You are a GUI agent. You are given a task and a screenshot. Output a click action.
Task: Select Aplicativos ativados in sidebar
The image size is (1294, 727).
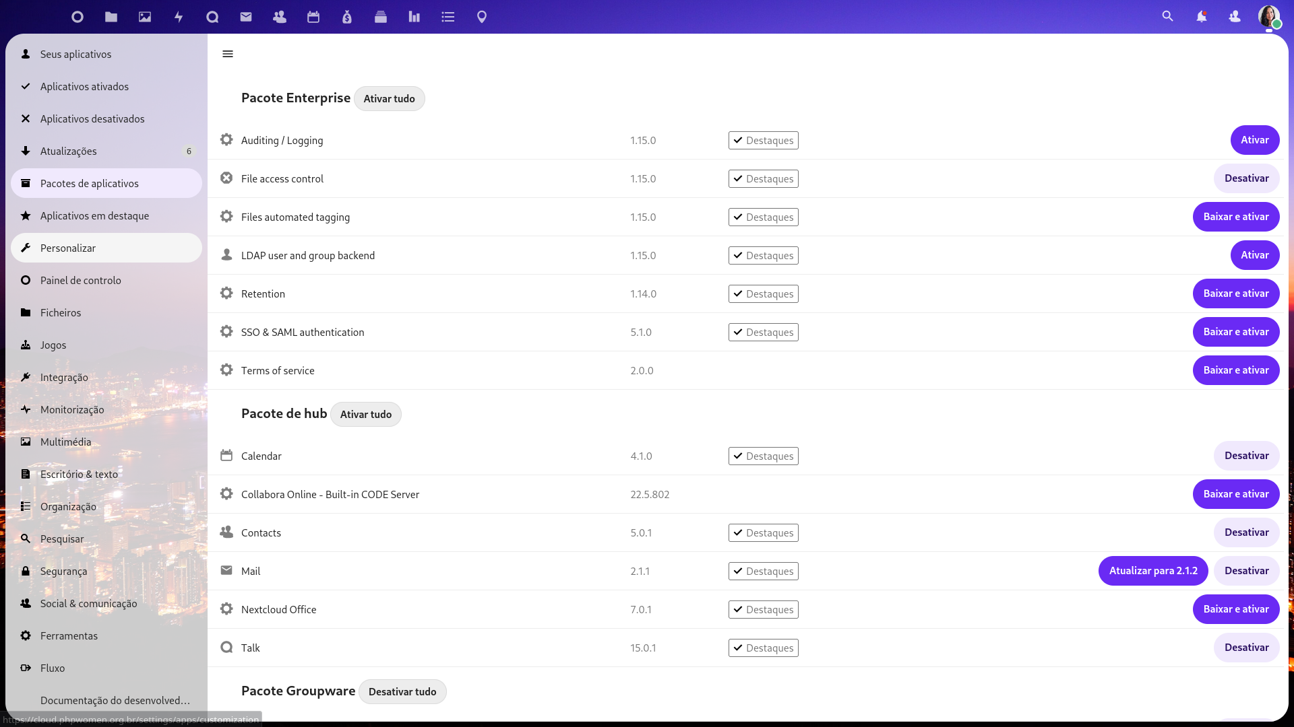84,87
